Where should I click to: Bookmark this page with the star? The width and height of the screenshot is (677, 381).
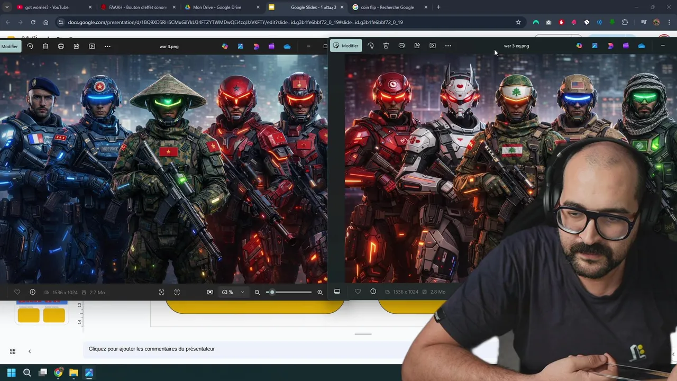pos(518,22)
